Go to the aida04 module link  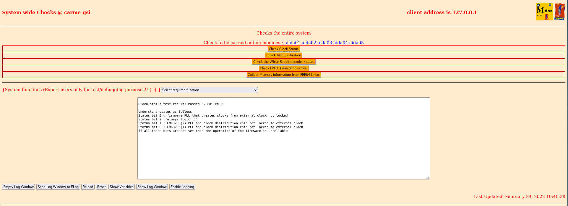click(x=340, y=43)
